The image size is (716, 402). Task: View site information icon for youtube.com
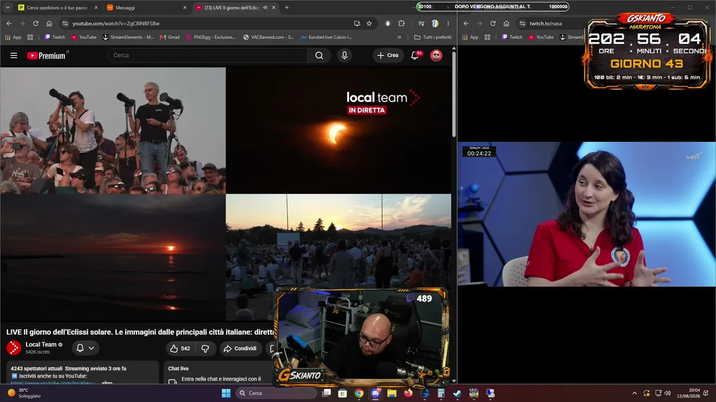pyautogui.click(x=65, y=23)
